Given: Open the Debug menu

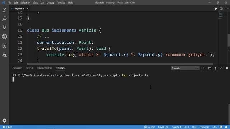Looking at the screenshot, I should (50, 3).
